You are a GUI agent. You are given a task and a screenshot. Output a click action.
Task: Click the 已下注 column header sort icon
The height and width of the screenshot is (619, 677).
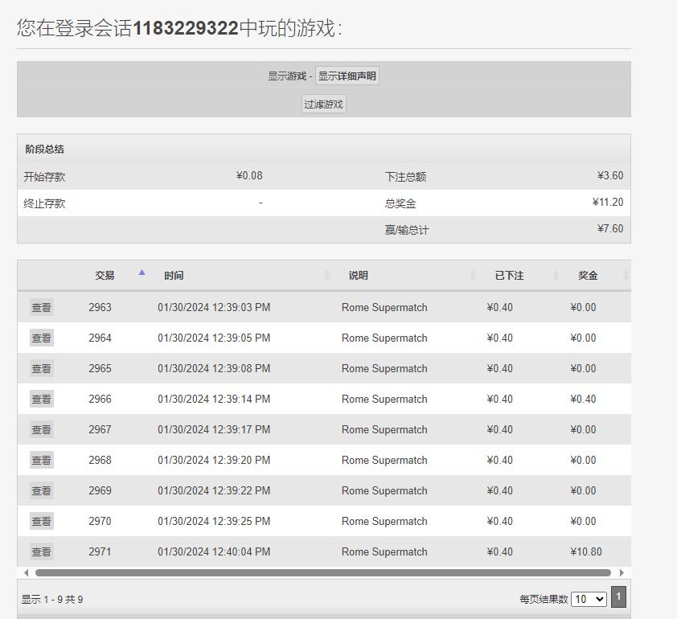coord(556,276)
